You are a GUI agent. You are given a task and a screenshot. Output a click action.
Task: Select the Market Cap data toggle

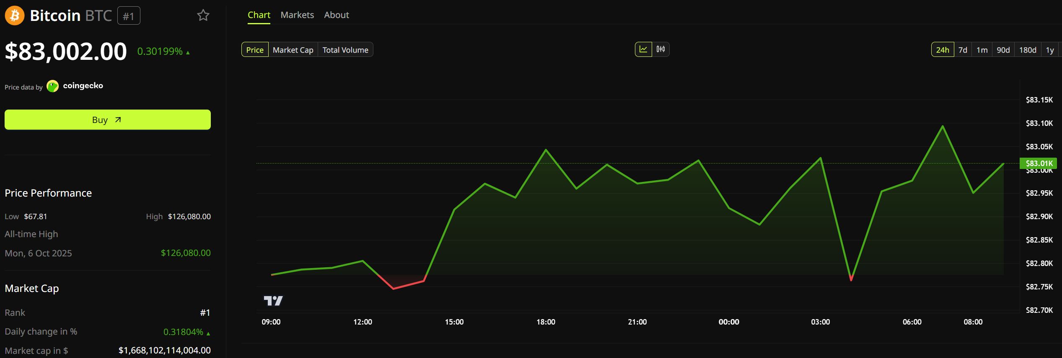coord(293,50)
